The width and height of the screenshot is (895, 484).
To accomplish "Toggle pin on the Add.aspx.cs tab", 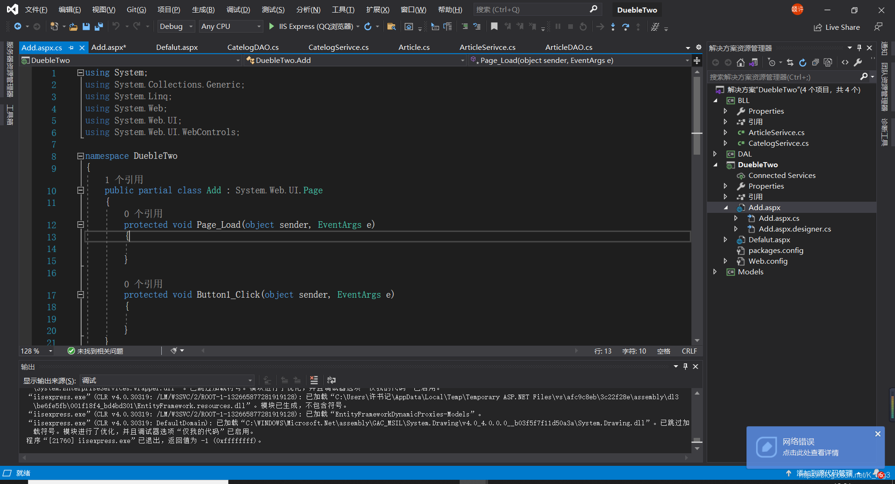I will [71, 48].
